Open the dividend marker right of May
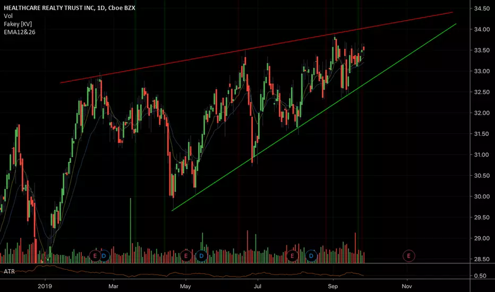 click(x=201, y=256)
